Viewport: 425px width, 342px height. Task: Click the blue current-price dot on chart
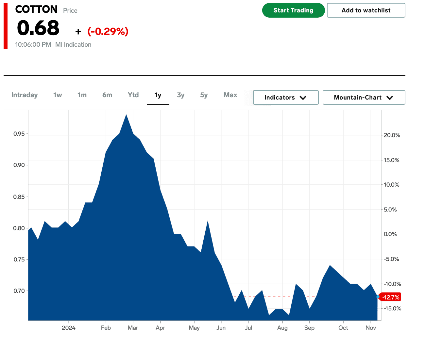(378, 297)
